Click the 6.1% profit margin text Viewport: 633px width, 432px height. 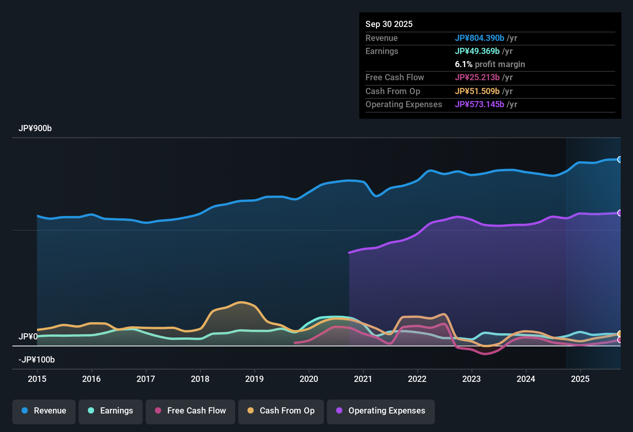pos(490,64)
